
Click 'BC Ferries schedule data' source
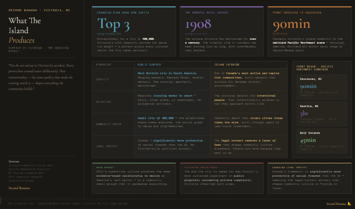(26, 173)
